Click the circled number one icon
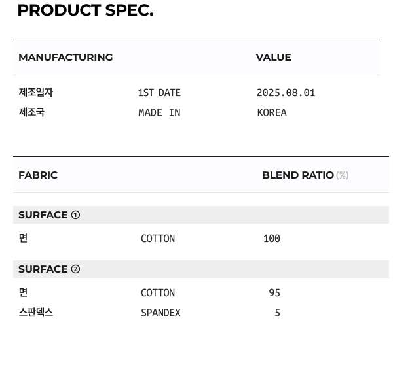The image size is (393, 391). (75, 215)
